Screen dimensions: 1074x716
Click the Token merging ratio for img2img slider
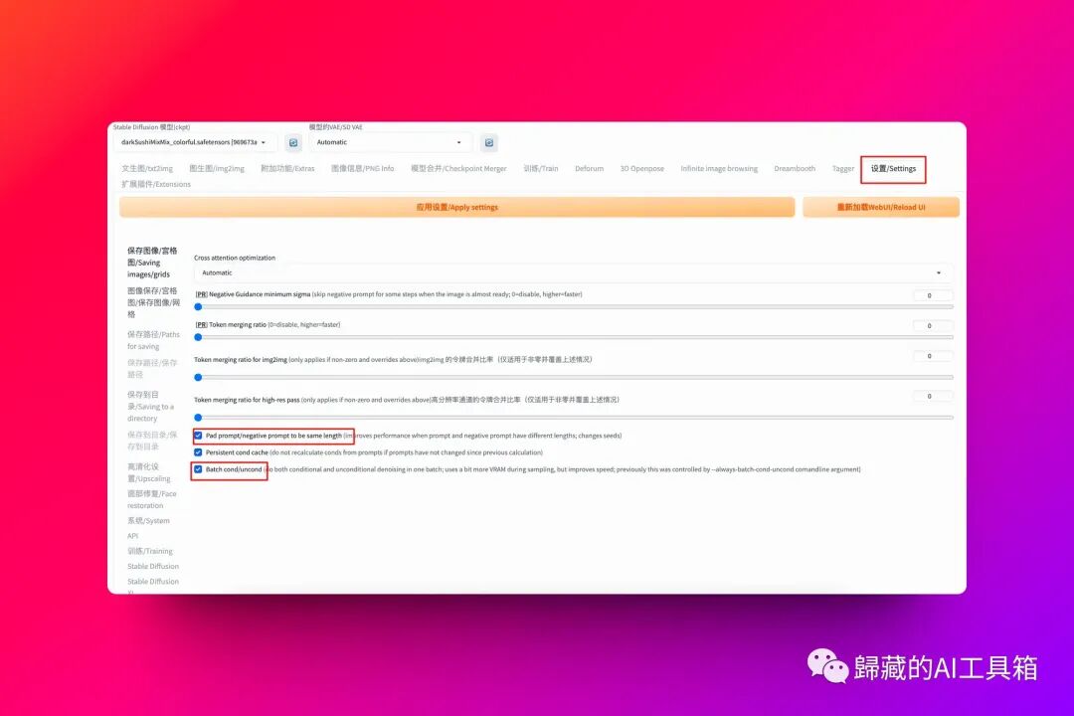coord(574,378)
